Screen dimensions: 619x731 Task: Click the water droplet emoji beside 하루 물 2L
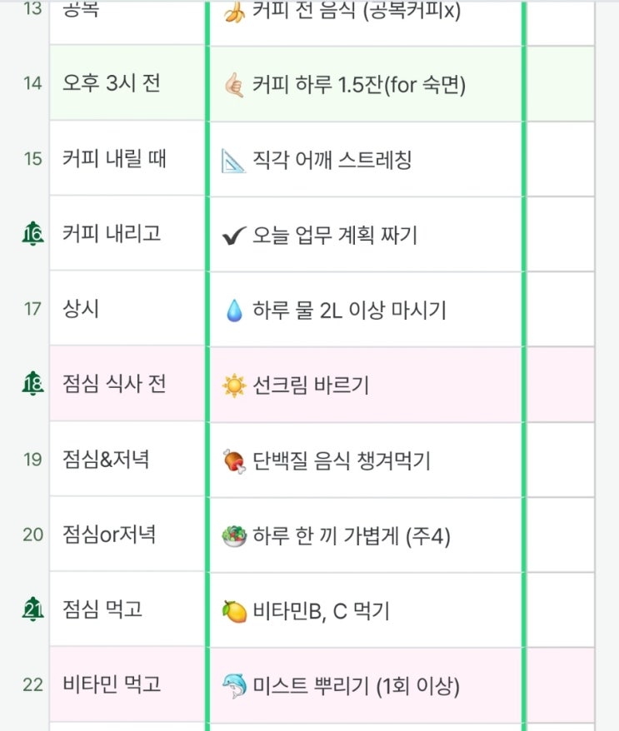(234, 311)
